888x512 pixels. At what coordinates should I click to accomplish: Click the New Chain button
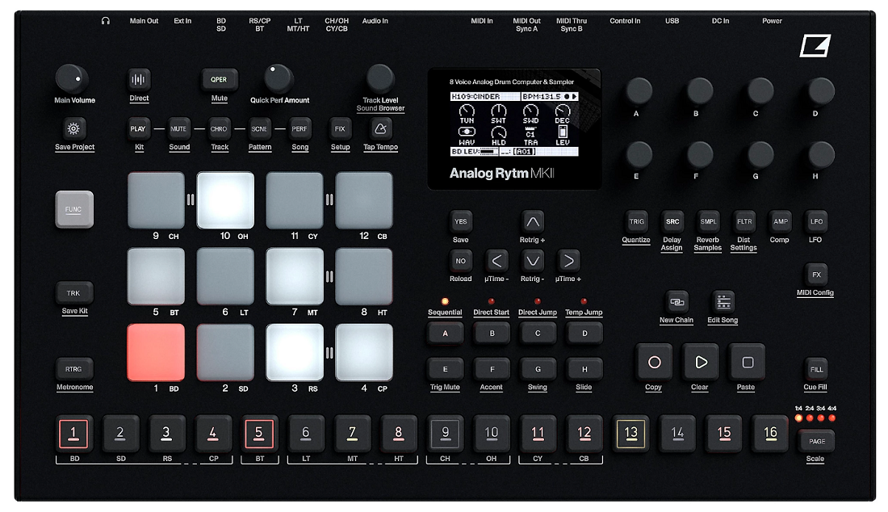click(676, 302)
